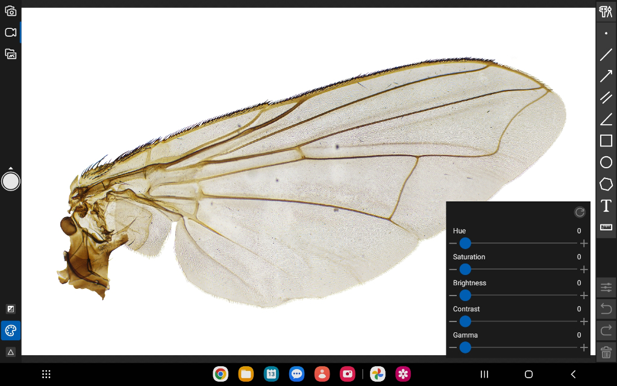Expand options above the shutter button

pos(11,168)
